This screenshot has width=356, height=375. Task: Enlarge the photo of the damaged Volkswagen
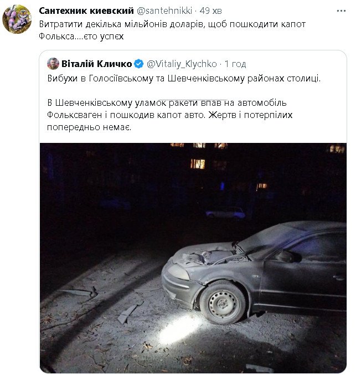pos(193,258)
